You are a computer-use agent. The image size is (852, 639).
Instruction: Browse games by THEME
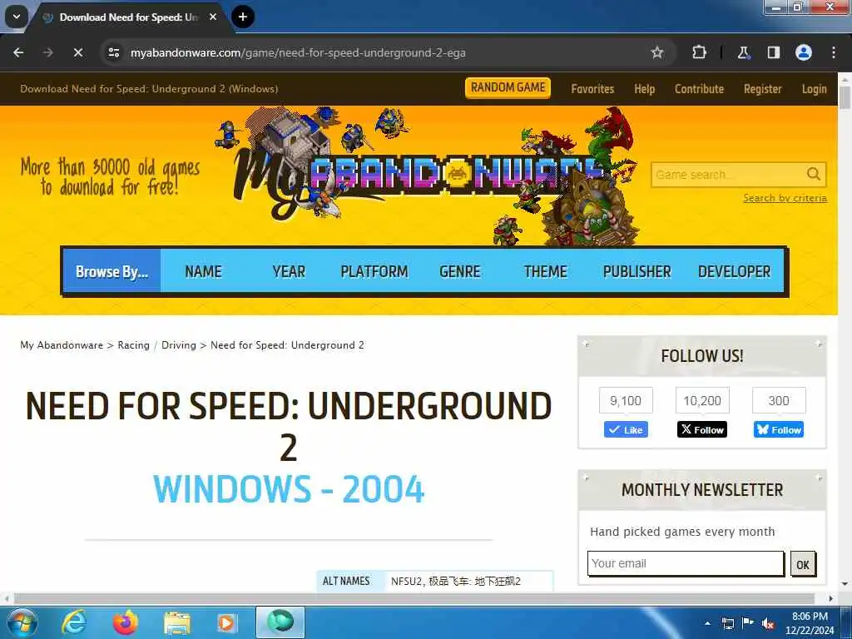[545, 271]
